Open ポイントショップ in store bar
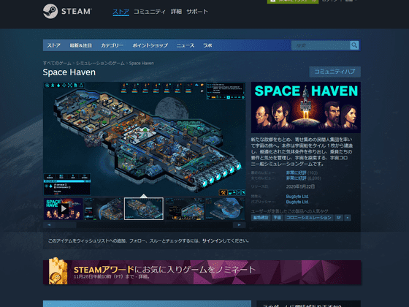409x307 pixels. pyautogui.click(x=150, y=45)
